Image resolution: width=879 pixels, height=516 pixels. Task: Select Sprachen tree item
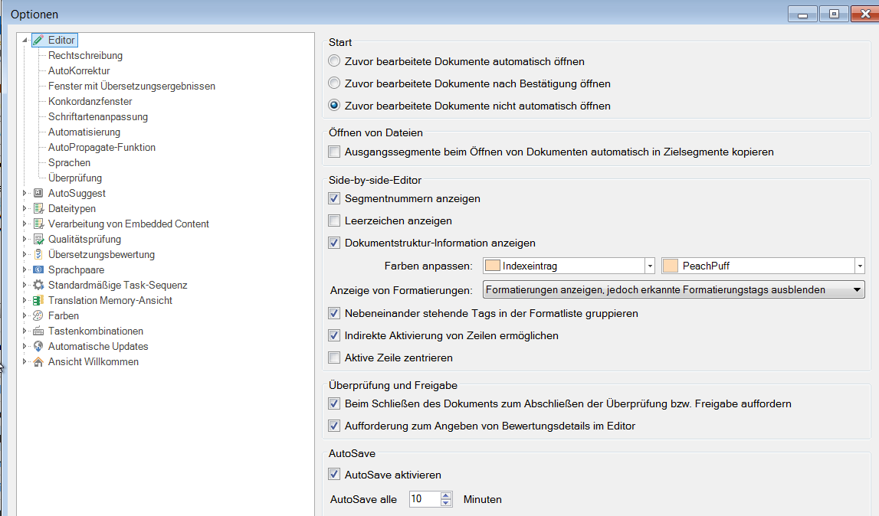tap(69, 162)
